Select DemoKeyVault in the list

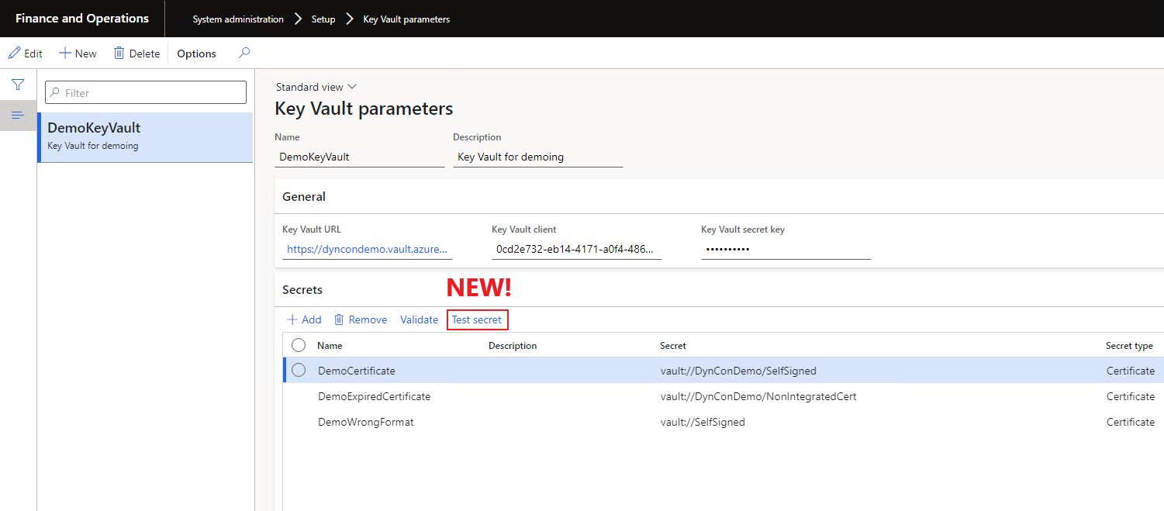click(x=146, y=137)
